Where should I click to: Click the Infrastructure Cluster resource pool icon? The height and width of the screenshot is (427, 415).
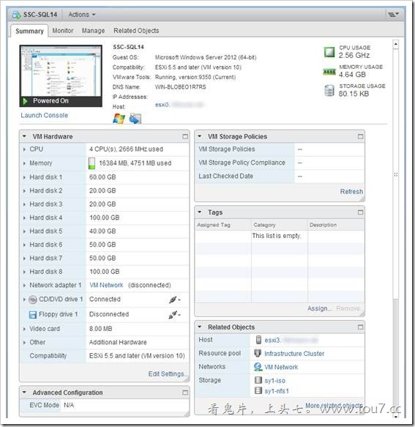point(258,353)
